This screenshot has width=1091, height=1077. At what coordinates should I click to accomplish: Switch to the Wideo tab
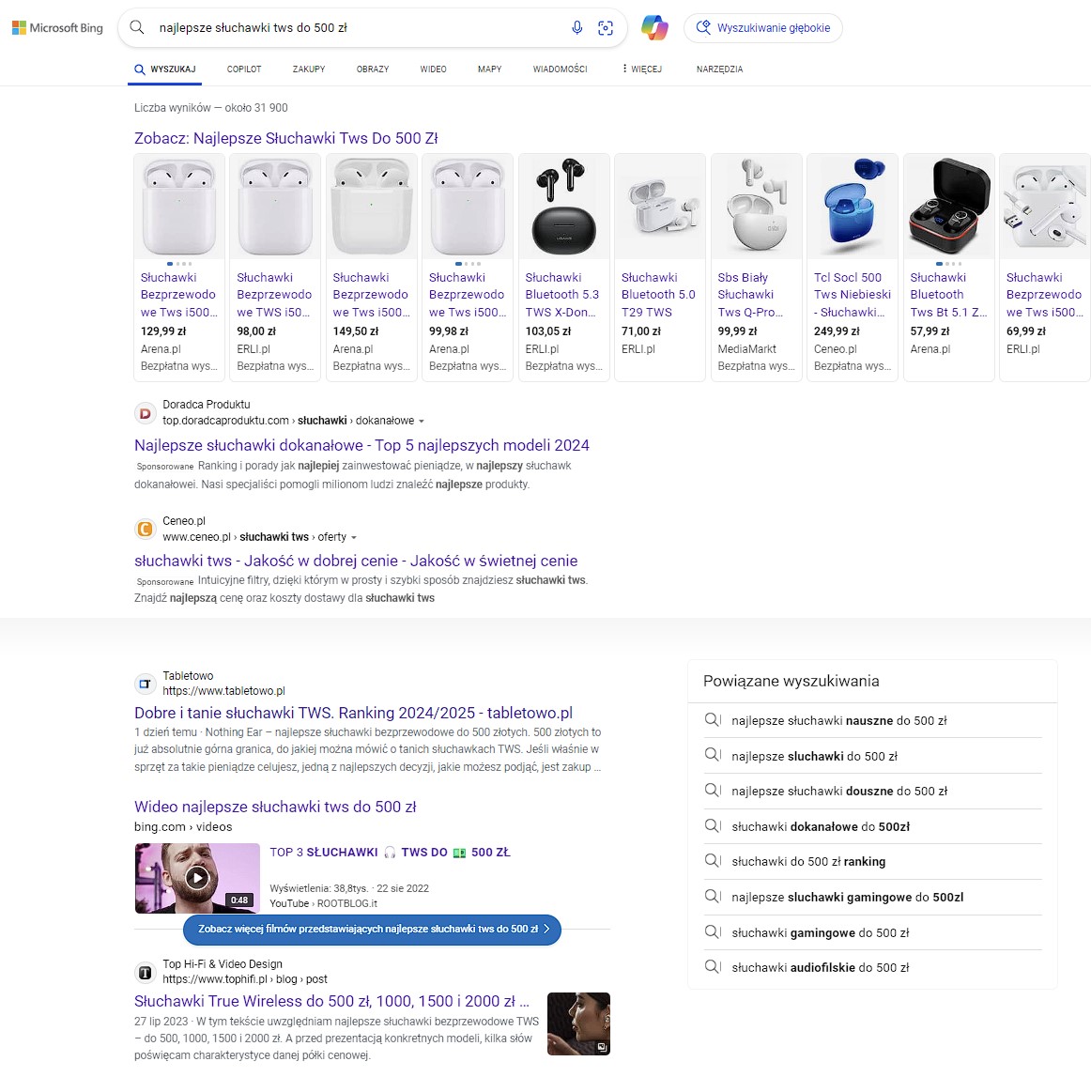coord(434,69)
